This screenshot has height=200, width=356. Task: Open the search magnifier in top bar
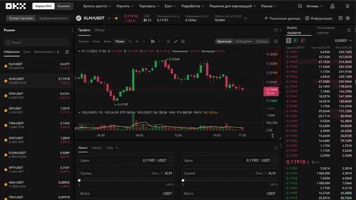point(300,6)
